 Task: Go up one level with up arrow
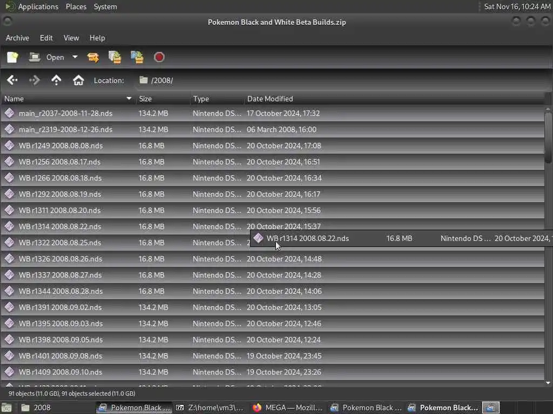[56, 80]
